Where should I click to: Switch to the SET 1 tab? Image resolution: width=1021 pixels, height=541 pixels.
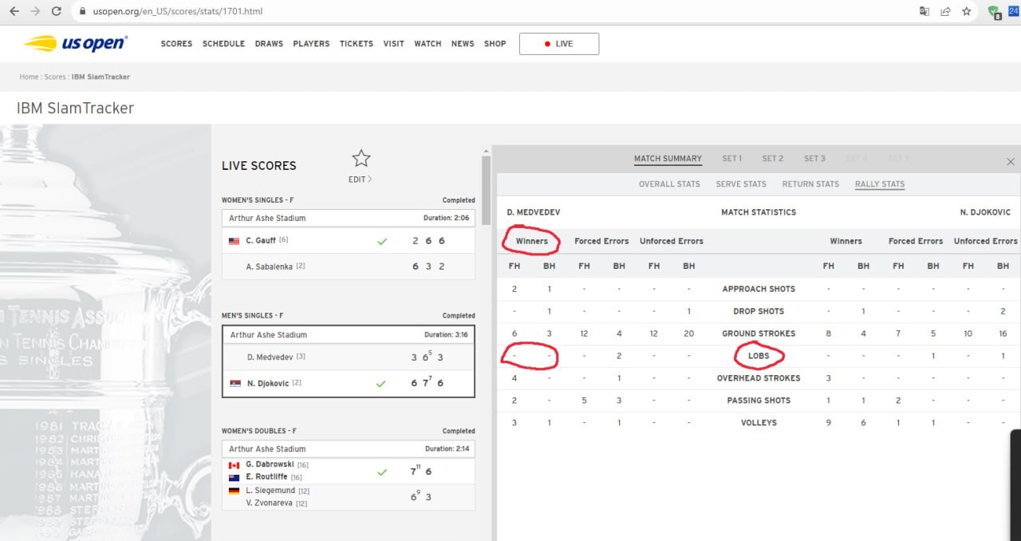click(732, 159)
